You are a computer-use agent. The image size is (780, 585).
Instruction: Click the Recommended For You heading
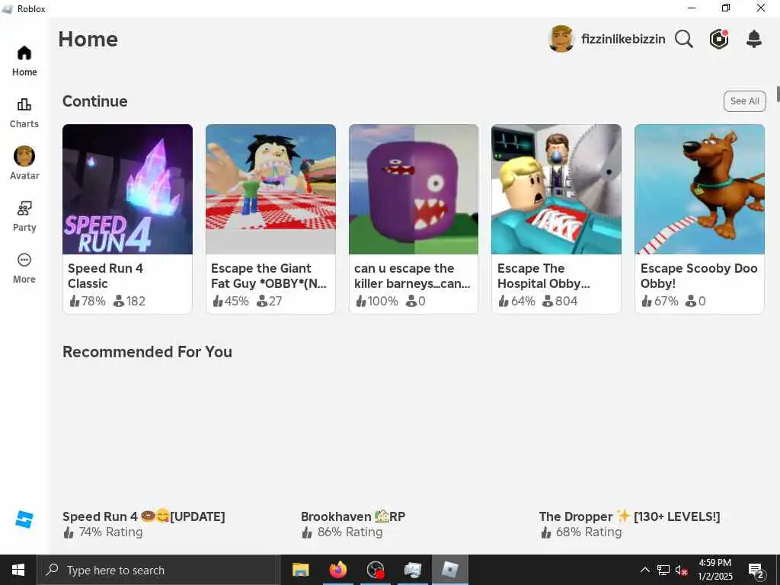coord(147,352)
